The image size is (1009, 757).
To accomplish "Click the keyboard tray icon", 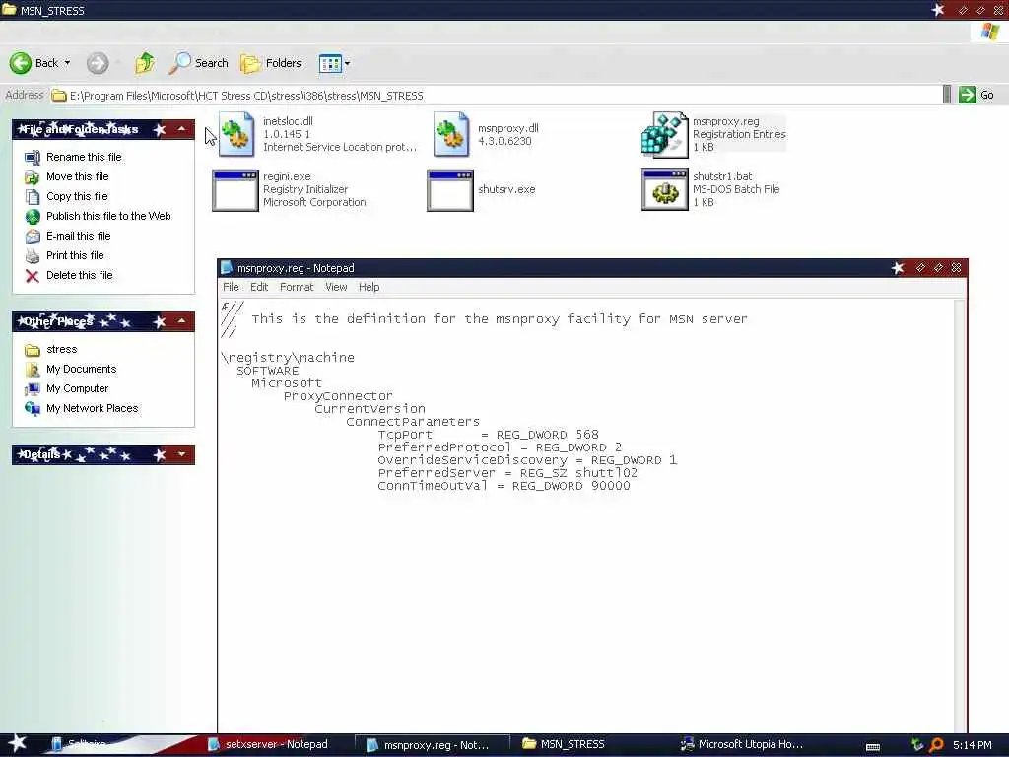I will coord(873,747).
